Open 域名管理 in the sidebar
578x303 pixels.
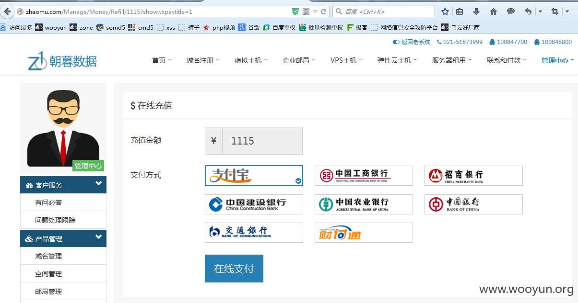click(x=63, y=256)
